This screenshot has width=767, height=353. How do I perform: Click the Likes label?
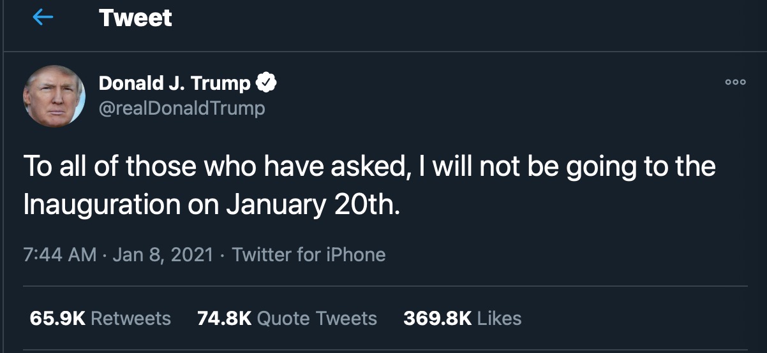tap(500, 318)
